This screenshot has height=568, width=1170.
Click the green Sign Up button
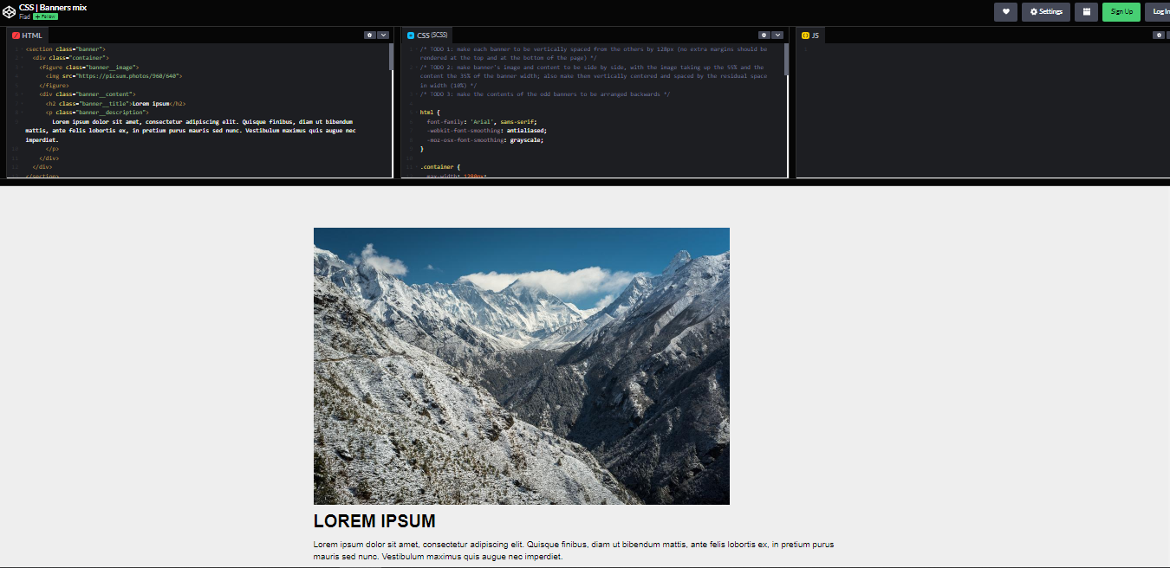coord(1121,11)
